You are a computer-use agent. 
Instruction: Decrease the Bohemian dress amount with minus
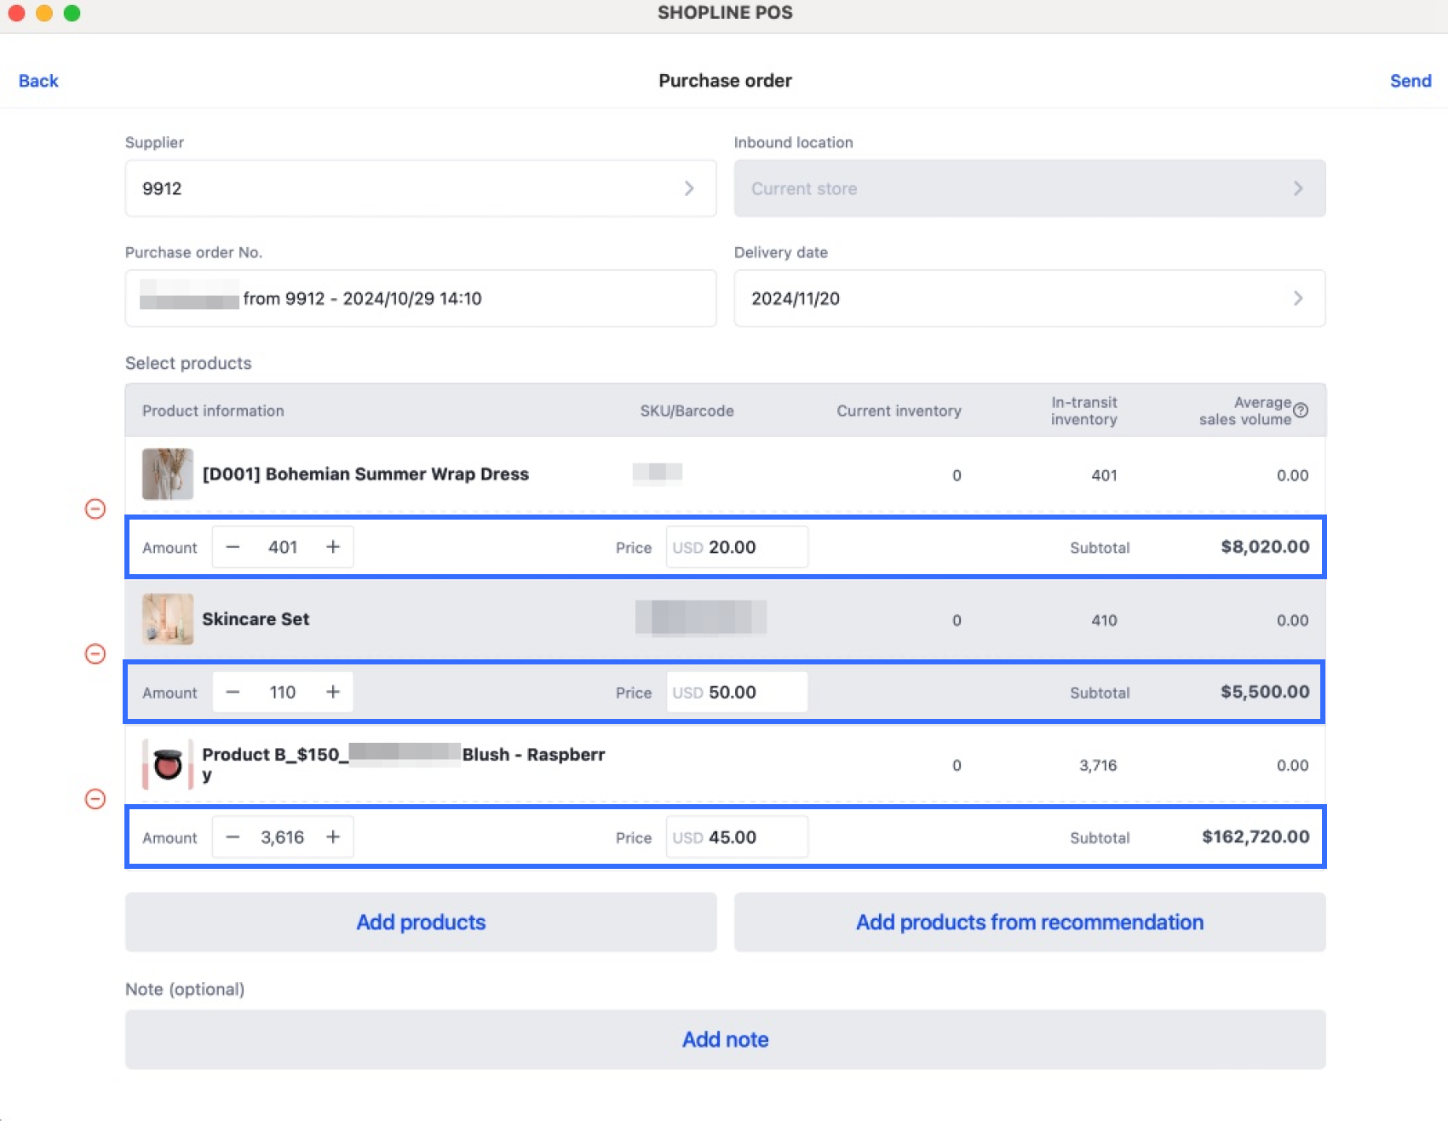[233, 547]
